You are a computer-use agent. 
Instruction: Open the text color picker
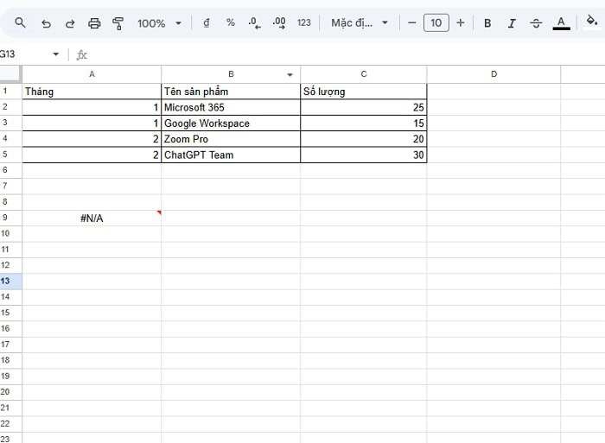(562, 23)
